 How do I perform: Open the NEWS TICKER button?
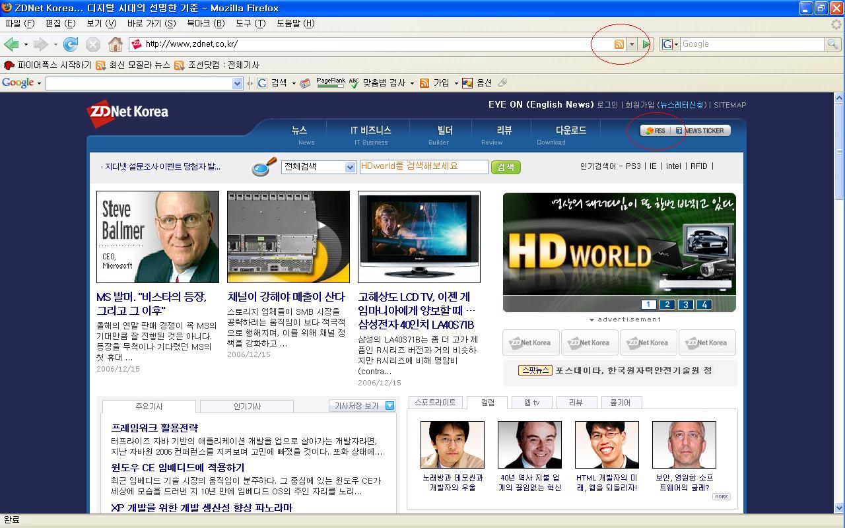[x=699, y=131]
